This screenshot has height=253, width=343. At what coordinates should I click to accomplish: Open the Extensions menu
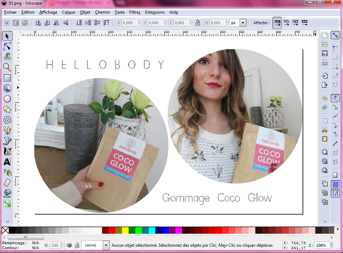[154, 12]
